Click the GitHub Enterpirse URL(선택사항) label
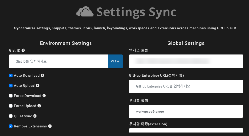Image resolution: width=249 pixels, height=136 pixels. coord(157,75)
